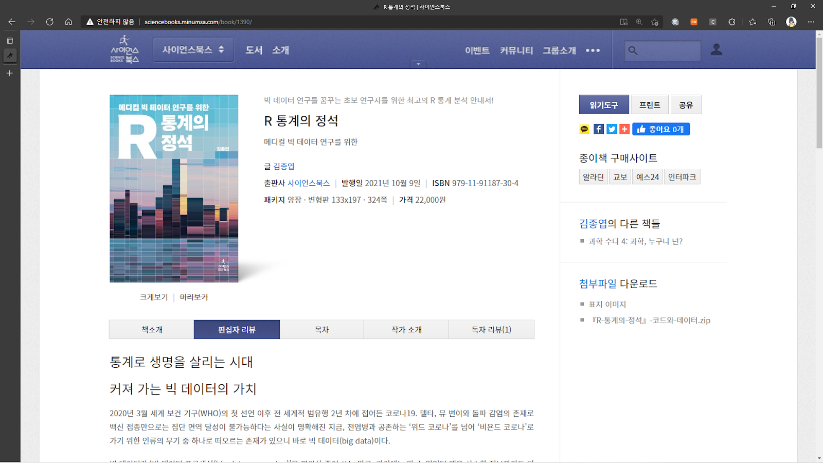Open the browser profile avatar
Viewport: 823px width, 463px height.
(791, 22)
